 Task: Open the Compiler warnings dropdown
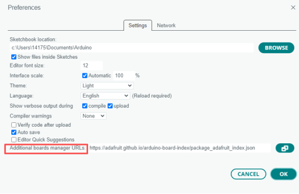click(x=94, y=116)
